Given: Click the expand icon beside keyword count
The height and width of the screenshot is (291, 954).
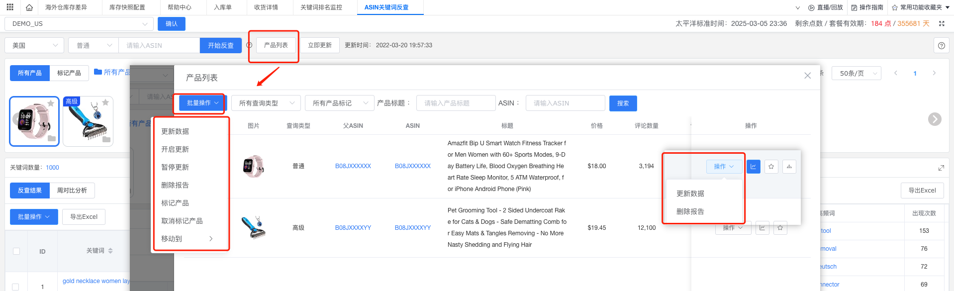Looking at the screenshot, I should pyautogui.click(x=941, y=168).
